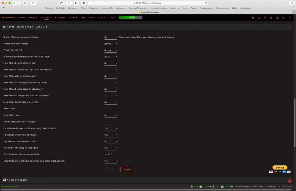
Task: Show all tabs overview icon
Action: coord(292,3)
